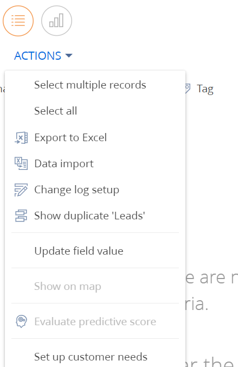The width and height of the screenshot is (238, 367).
Task: Select Show duplicate 'Leads'
Action: tap(95, 216)
